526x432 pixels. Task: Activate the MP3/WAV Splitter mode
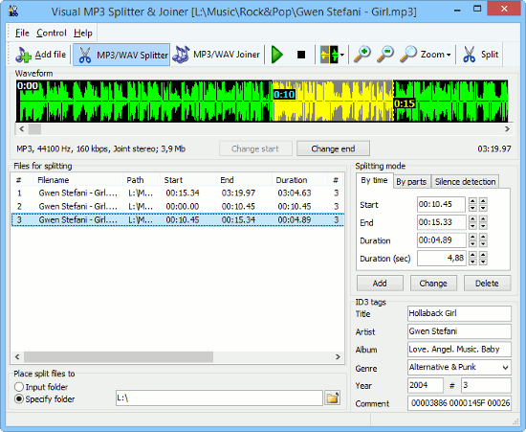[121, 55]
